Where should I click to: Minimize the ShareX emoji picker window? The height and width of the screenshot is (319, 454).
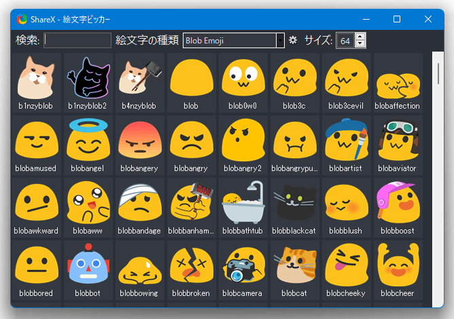[366, 19]
